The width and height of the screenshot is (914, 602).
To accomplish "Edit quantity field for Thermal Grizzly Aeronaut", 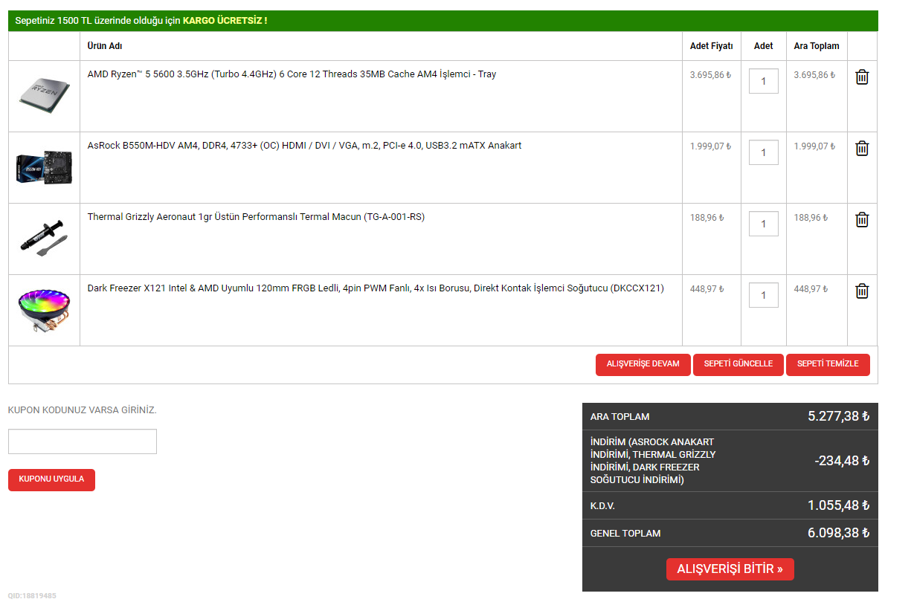I will [764, 224].
